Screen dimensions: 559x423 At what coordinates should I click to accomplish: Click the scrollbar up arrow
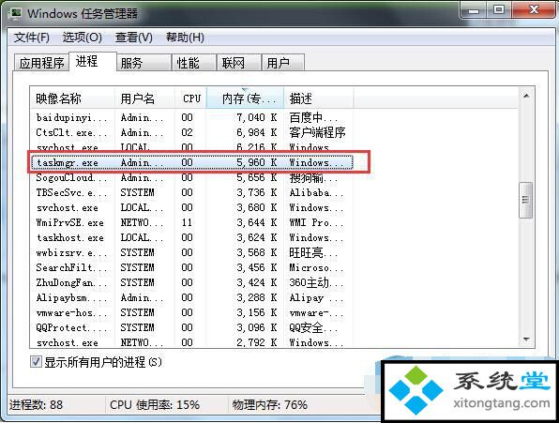coord(526,96)
